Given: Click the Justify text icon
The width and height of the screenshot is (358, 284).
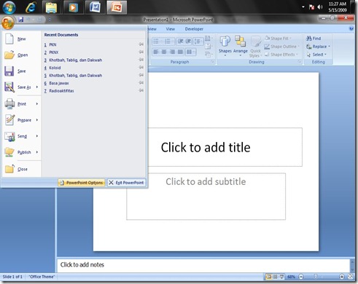Looking at the screenshot, I should point(180,52).
